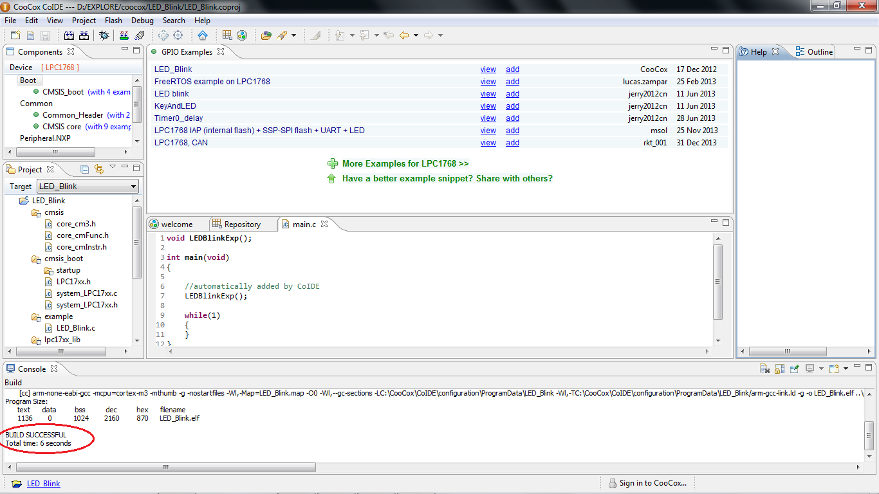The width and height of the screenshot is (879, 494).
Task: Click the LED Blink status bar link
Action: coord(44,484)
